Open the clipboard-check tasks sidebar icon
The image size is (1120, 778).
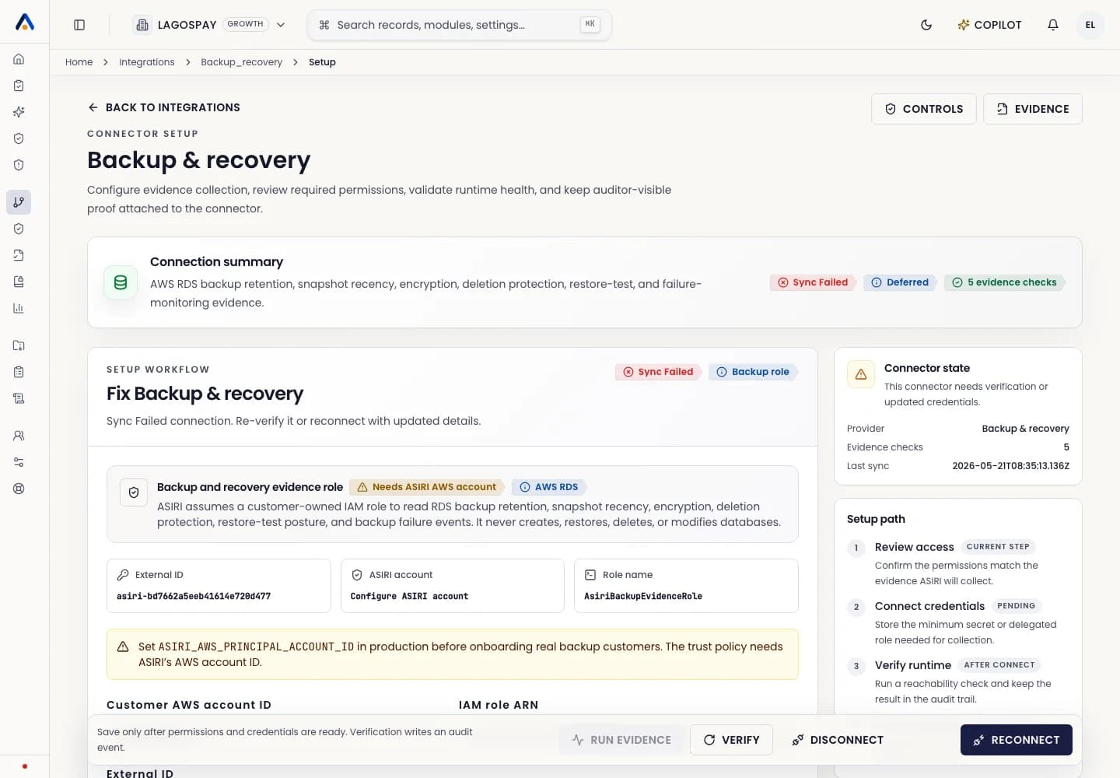point(19,86)
